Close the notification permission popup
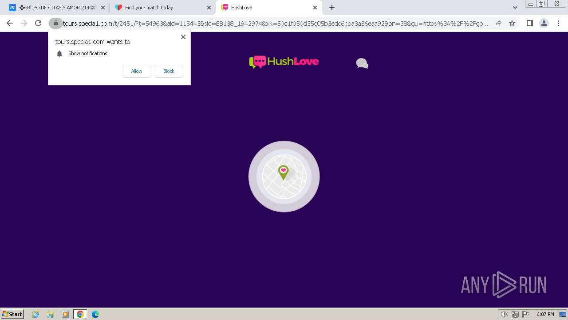568x320 pixels. point(183,37)
